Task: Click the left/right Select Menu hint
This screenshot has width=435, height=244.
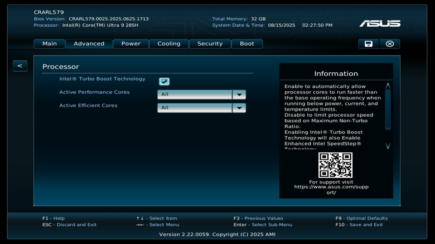Action: 158,225
